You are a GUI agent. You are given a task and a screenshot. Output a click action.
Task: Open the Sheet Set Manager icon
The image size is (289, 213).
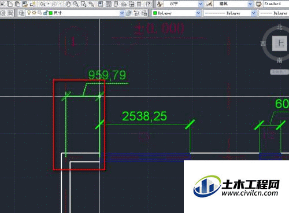[x=124, y=3]
